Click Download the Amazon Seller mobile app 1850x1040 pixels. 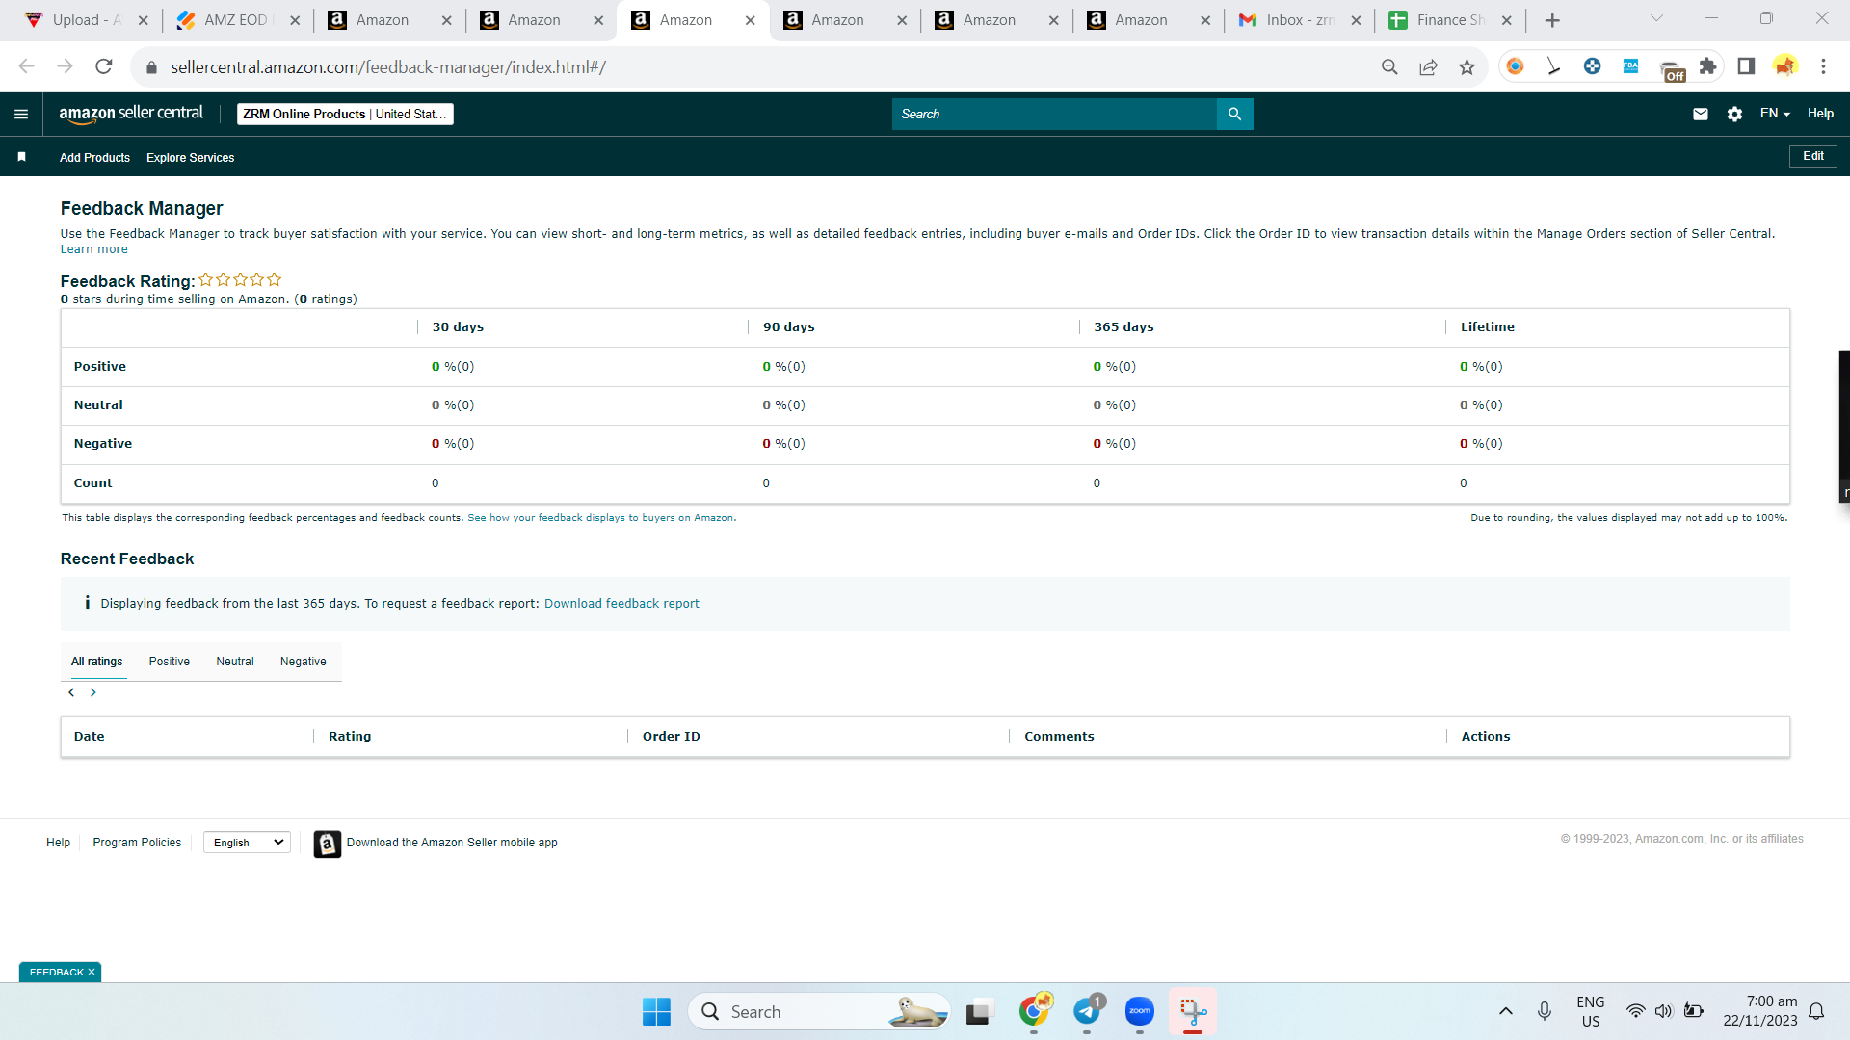coord(452,843)
